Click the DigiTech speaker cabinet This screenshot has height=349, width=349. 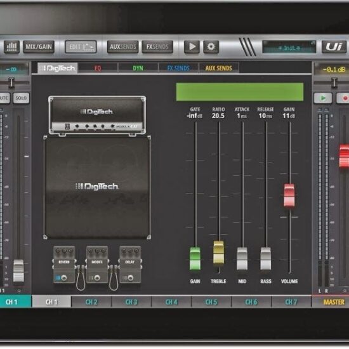(97, 187)
